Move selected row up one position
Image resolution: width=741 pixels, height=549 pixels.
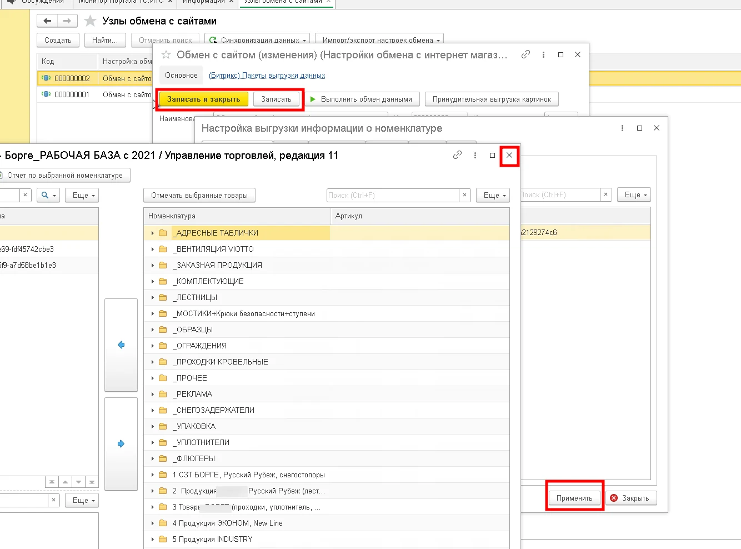65,482
